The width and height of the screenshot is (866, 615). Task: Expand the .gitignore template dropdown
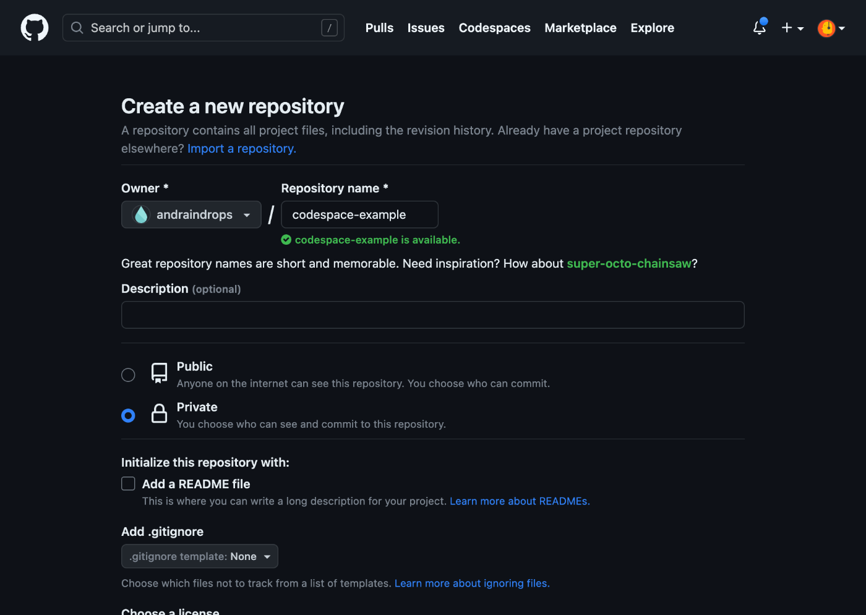click(x=200, y=556)
